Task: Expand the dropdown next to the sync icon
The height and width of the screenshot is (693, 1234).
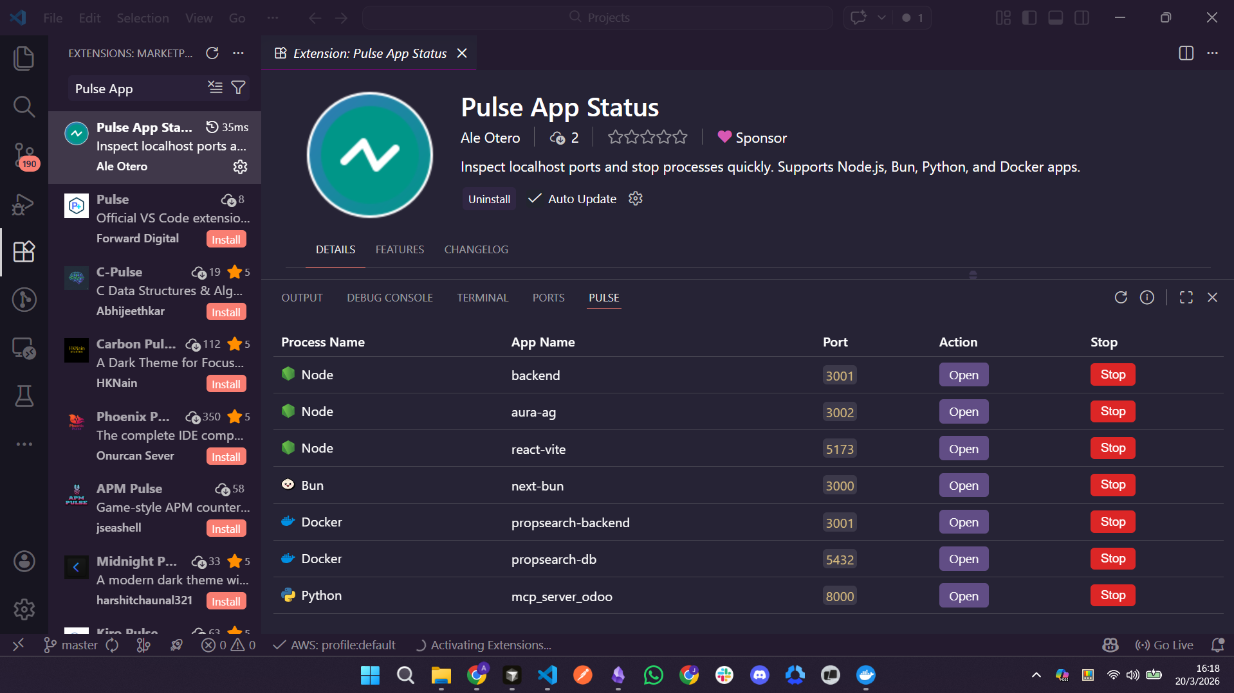Action: [x=881, y=17]
